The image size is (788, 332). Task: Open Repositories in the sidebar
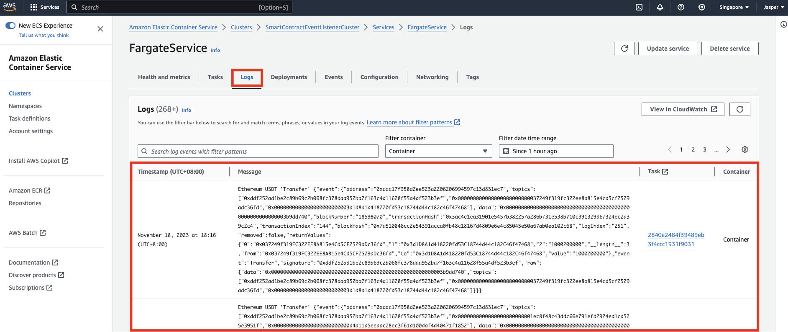(25, 203)
